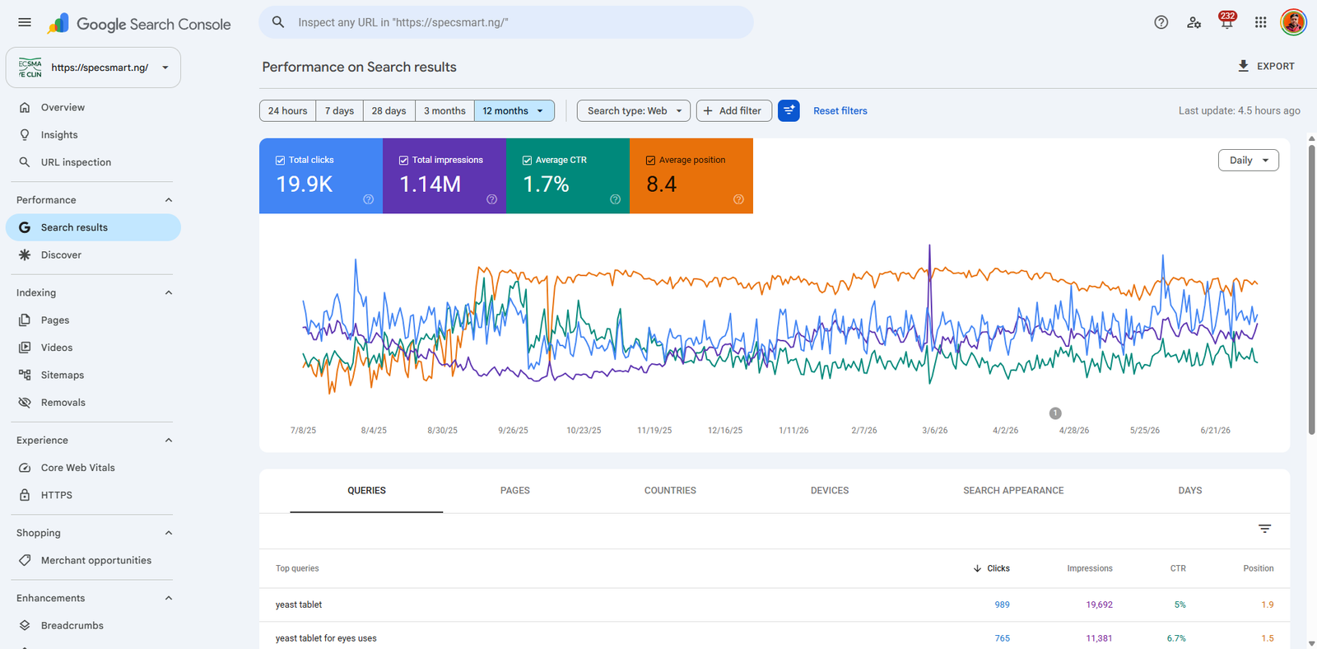
Task: Open notifications bell with 232 badge
Action: click(1226, 22)
